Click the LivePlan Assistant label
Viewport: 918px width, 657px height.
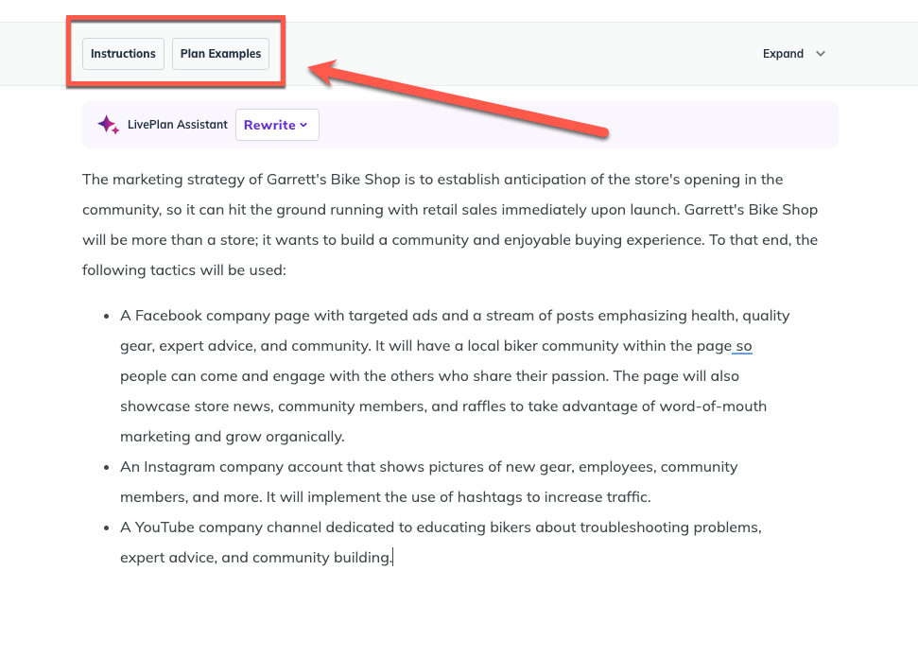pos(178,125)
